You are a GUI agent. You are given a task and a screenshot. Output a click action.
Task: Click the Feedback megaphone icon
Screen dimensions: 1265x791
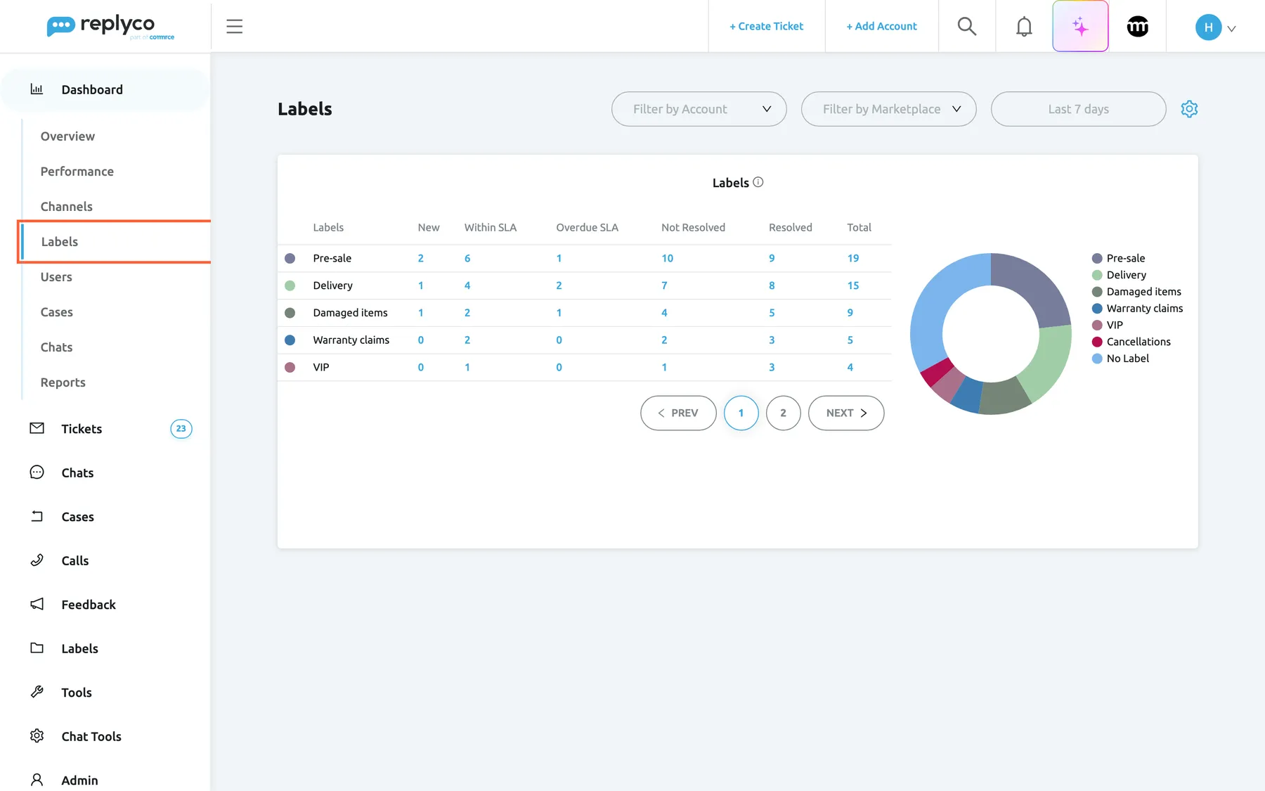(x=37, y=604)
